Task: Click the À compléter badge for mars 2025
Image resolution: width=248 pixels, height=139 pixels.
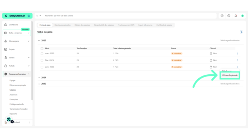Action: pos(177,54)
